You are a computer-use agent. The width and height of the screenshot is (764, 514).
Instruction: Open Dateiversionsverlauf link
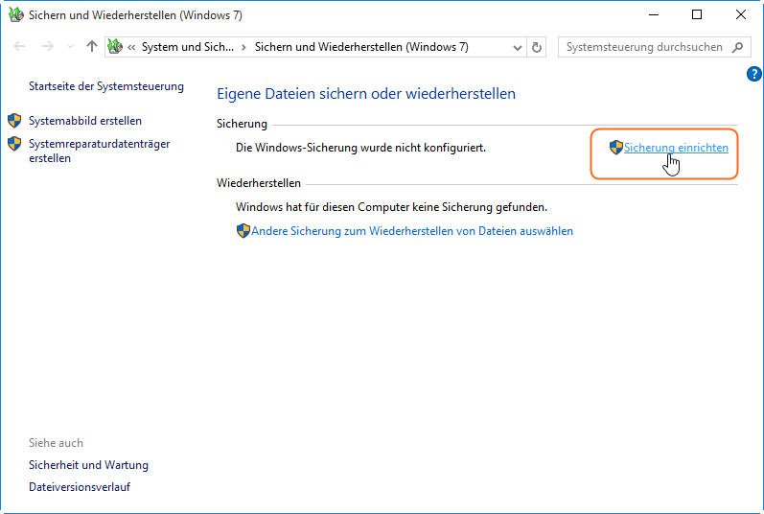click(x=80, y=487)
